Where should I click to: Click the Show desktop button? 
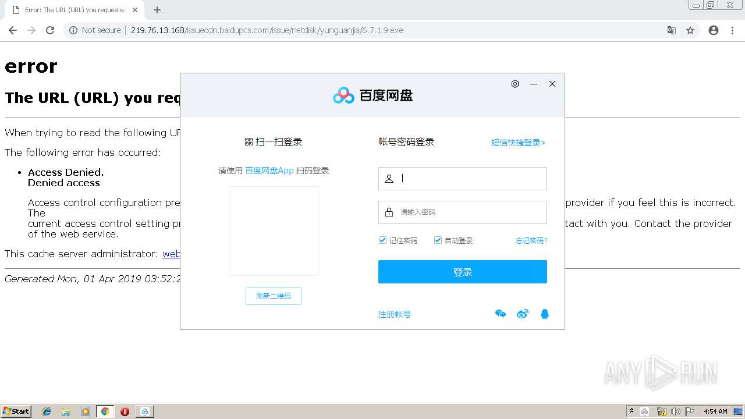point(739,411)
